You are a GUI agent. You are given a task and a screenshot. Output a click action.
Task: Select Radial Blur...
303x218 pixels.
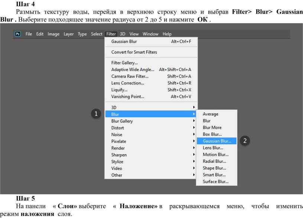pos(216,161)
